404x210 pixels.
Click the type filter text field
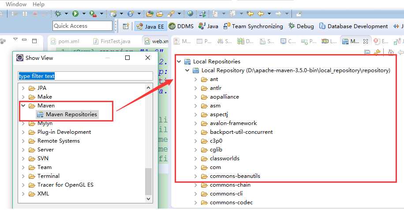click(x=85, y=76)
